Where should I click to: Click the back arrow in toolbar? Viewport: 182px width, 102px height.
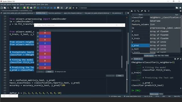pos(73,8)
